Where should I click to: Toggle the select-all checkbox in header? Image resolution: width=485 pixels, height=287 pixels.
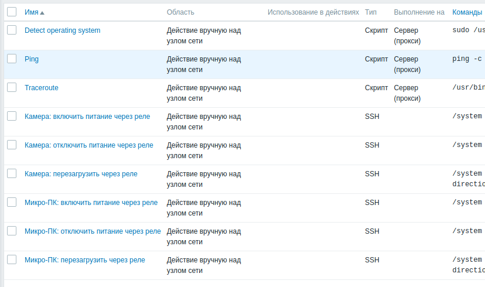coord(12,12)
